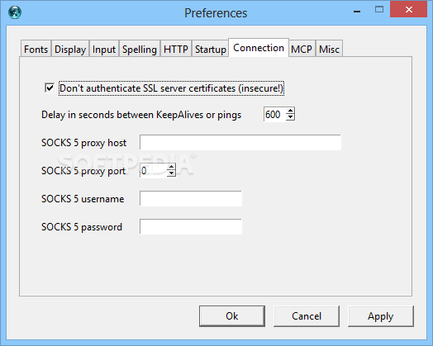433x346 pixels.
Task: Switch to the Fonts tab
Action: (x=36, y=49)
